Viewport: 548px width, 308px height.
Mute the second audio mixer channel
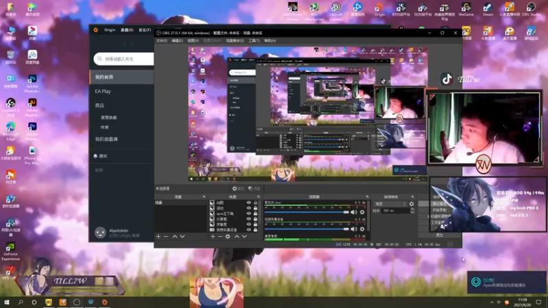[354, 229]
